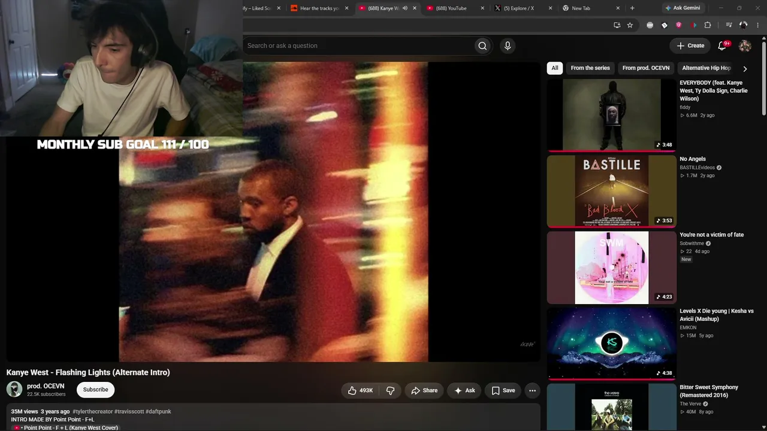Close the New Tab tab
767x431 pixels.
coord(618,8)
